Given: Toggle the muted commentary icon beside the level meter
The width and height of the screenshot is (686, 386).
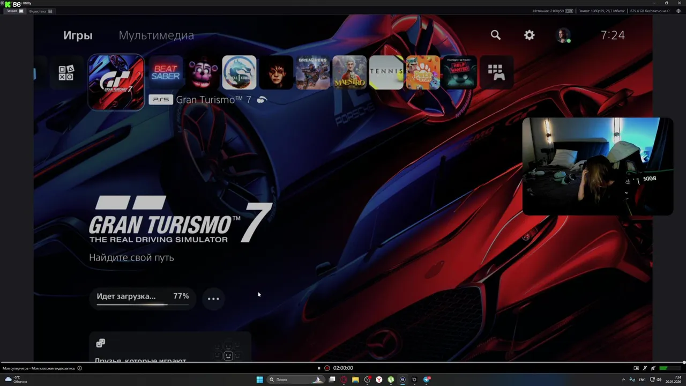Looking at the screenshot, I should (653, 368).
